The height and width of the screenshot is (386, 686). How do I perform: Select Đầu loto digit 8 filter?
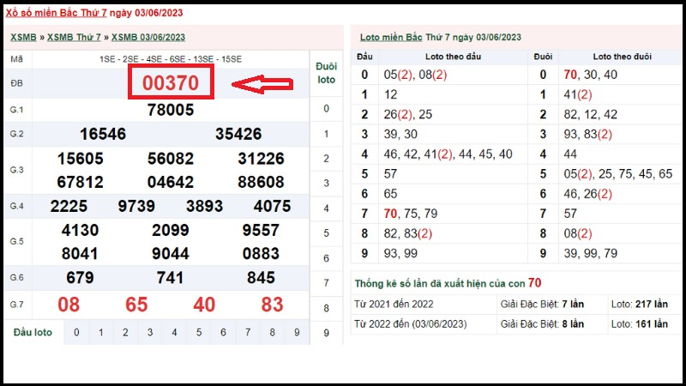point(273,333)
